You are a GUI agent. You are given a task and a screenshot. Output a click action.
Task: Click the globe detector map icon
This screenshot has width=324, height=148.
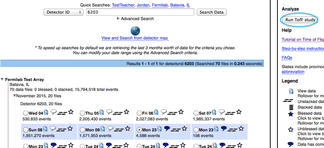(x=136, y=31)
